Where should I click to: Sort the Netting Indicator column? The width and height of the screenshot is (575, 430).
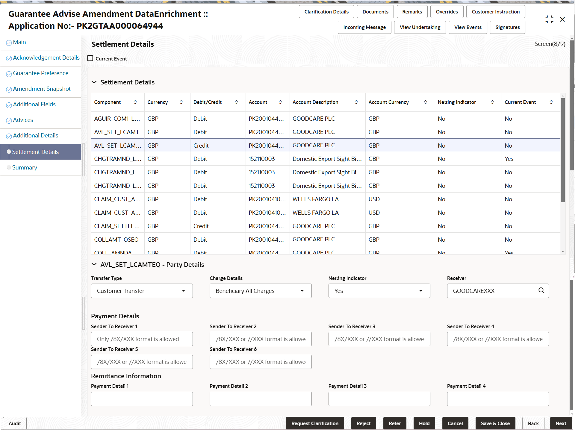493,102
